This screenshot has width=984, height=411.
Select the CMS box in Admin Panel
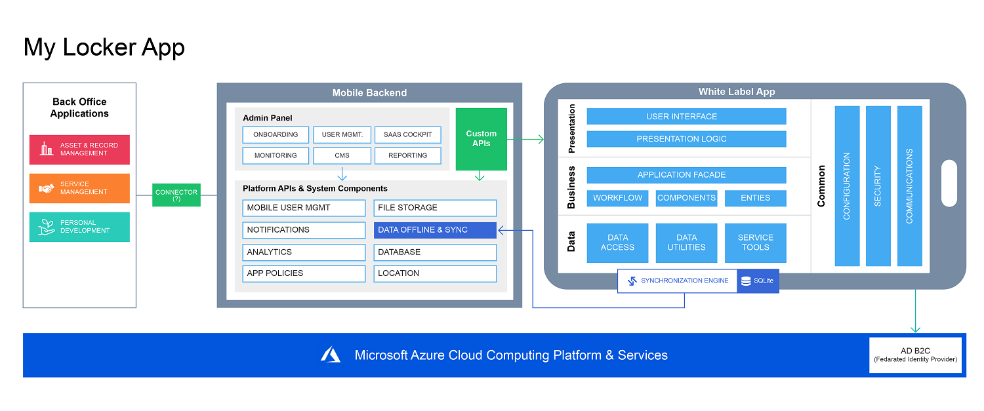point(342,155)
